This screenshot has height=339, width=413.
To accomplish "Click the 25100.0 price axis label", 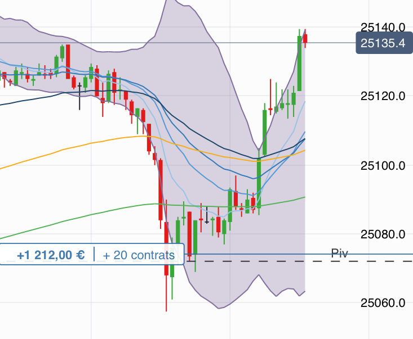I will 383,166.
